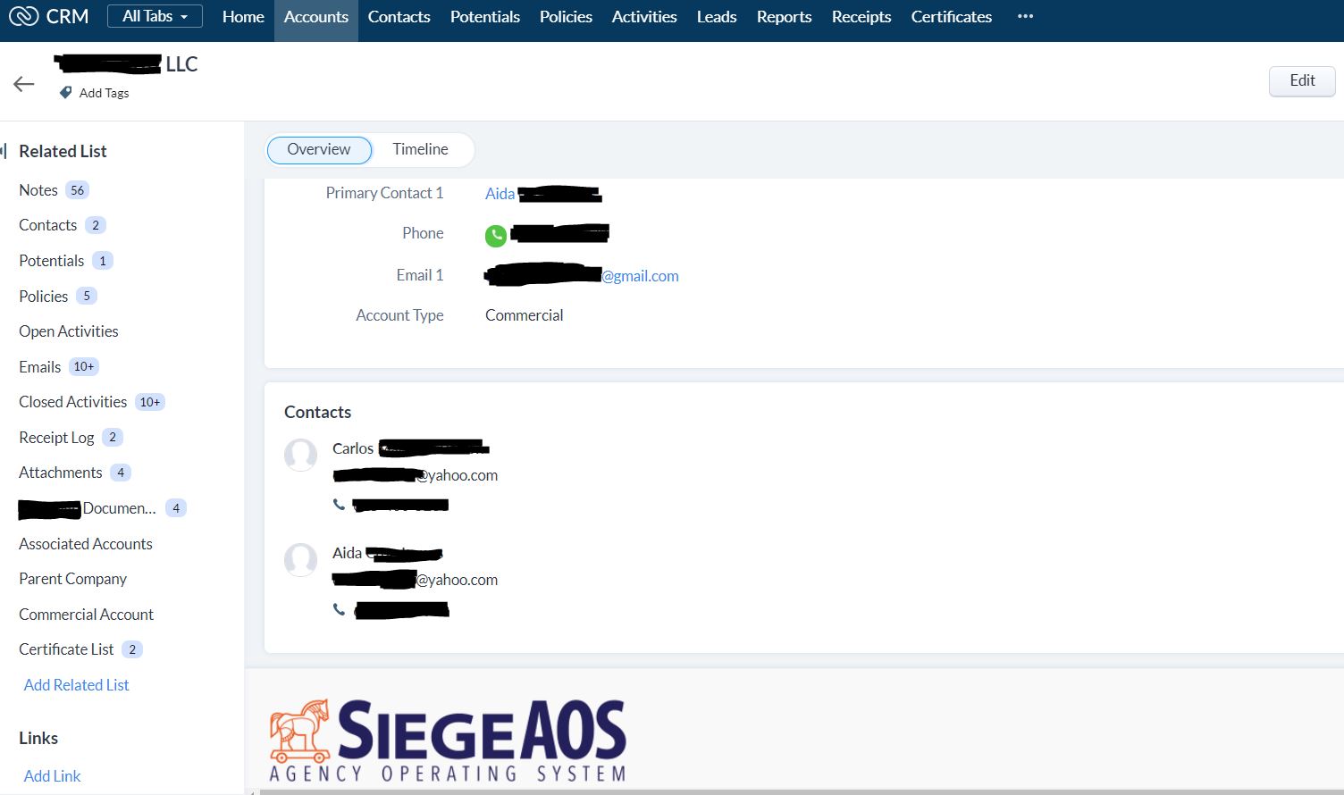Click the Add Link option under Links
Viewport: 1344px width, 795px height.
(x=52, y=775)
